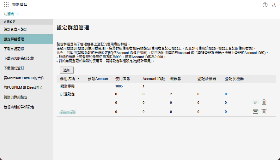Screen dimensions: 280x160
Task: Open 下載系統記錄 in sidebar
Action: [x=14, y=49]
